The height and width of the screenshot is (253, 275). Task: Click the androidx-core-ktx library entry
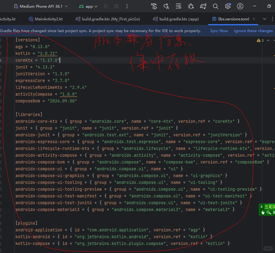point(128,121)
